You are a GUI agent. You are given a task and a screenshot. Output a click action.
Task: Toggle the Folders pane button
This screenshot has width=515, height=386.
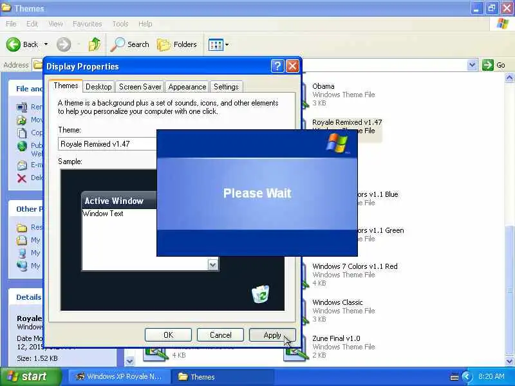tap(176, 44)
